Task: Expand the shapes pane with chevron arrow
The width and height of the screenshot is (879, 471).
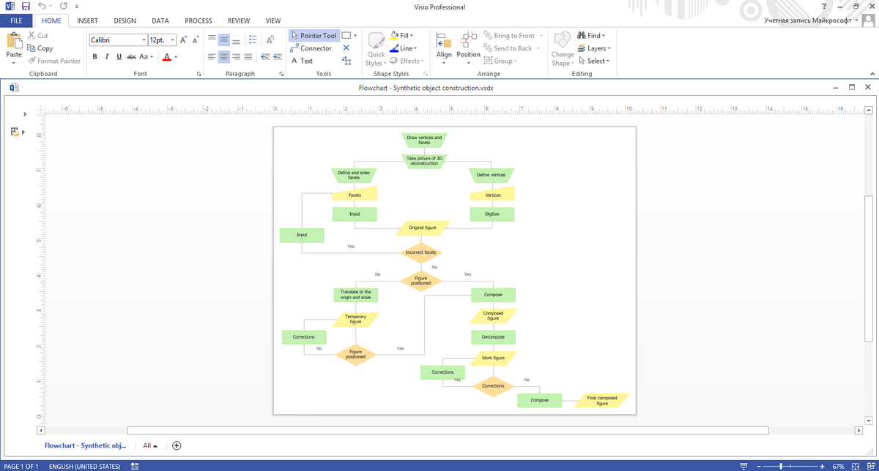Action: click(24, 114)
